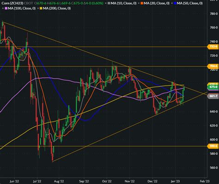Click the blue swatch for MA 50
The image size is (219, 184).
pyautogui.click(x=175, y=3)
